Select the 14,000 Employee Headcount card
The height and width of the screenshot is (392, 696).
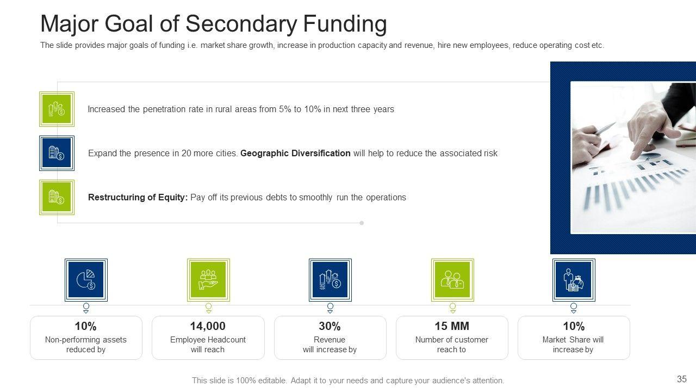(x=208, y=338)
